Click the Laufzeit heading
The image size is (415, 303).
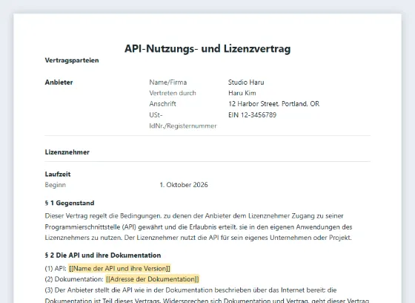[58, 174]
